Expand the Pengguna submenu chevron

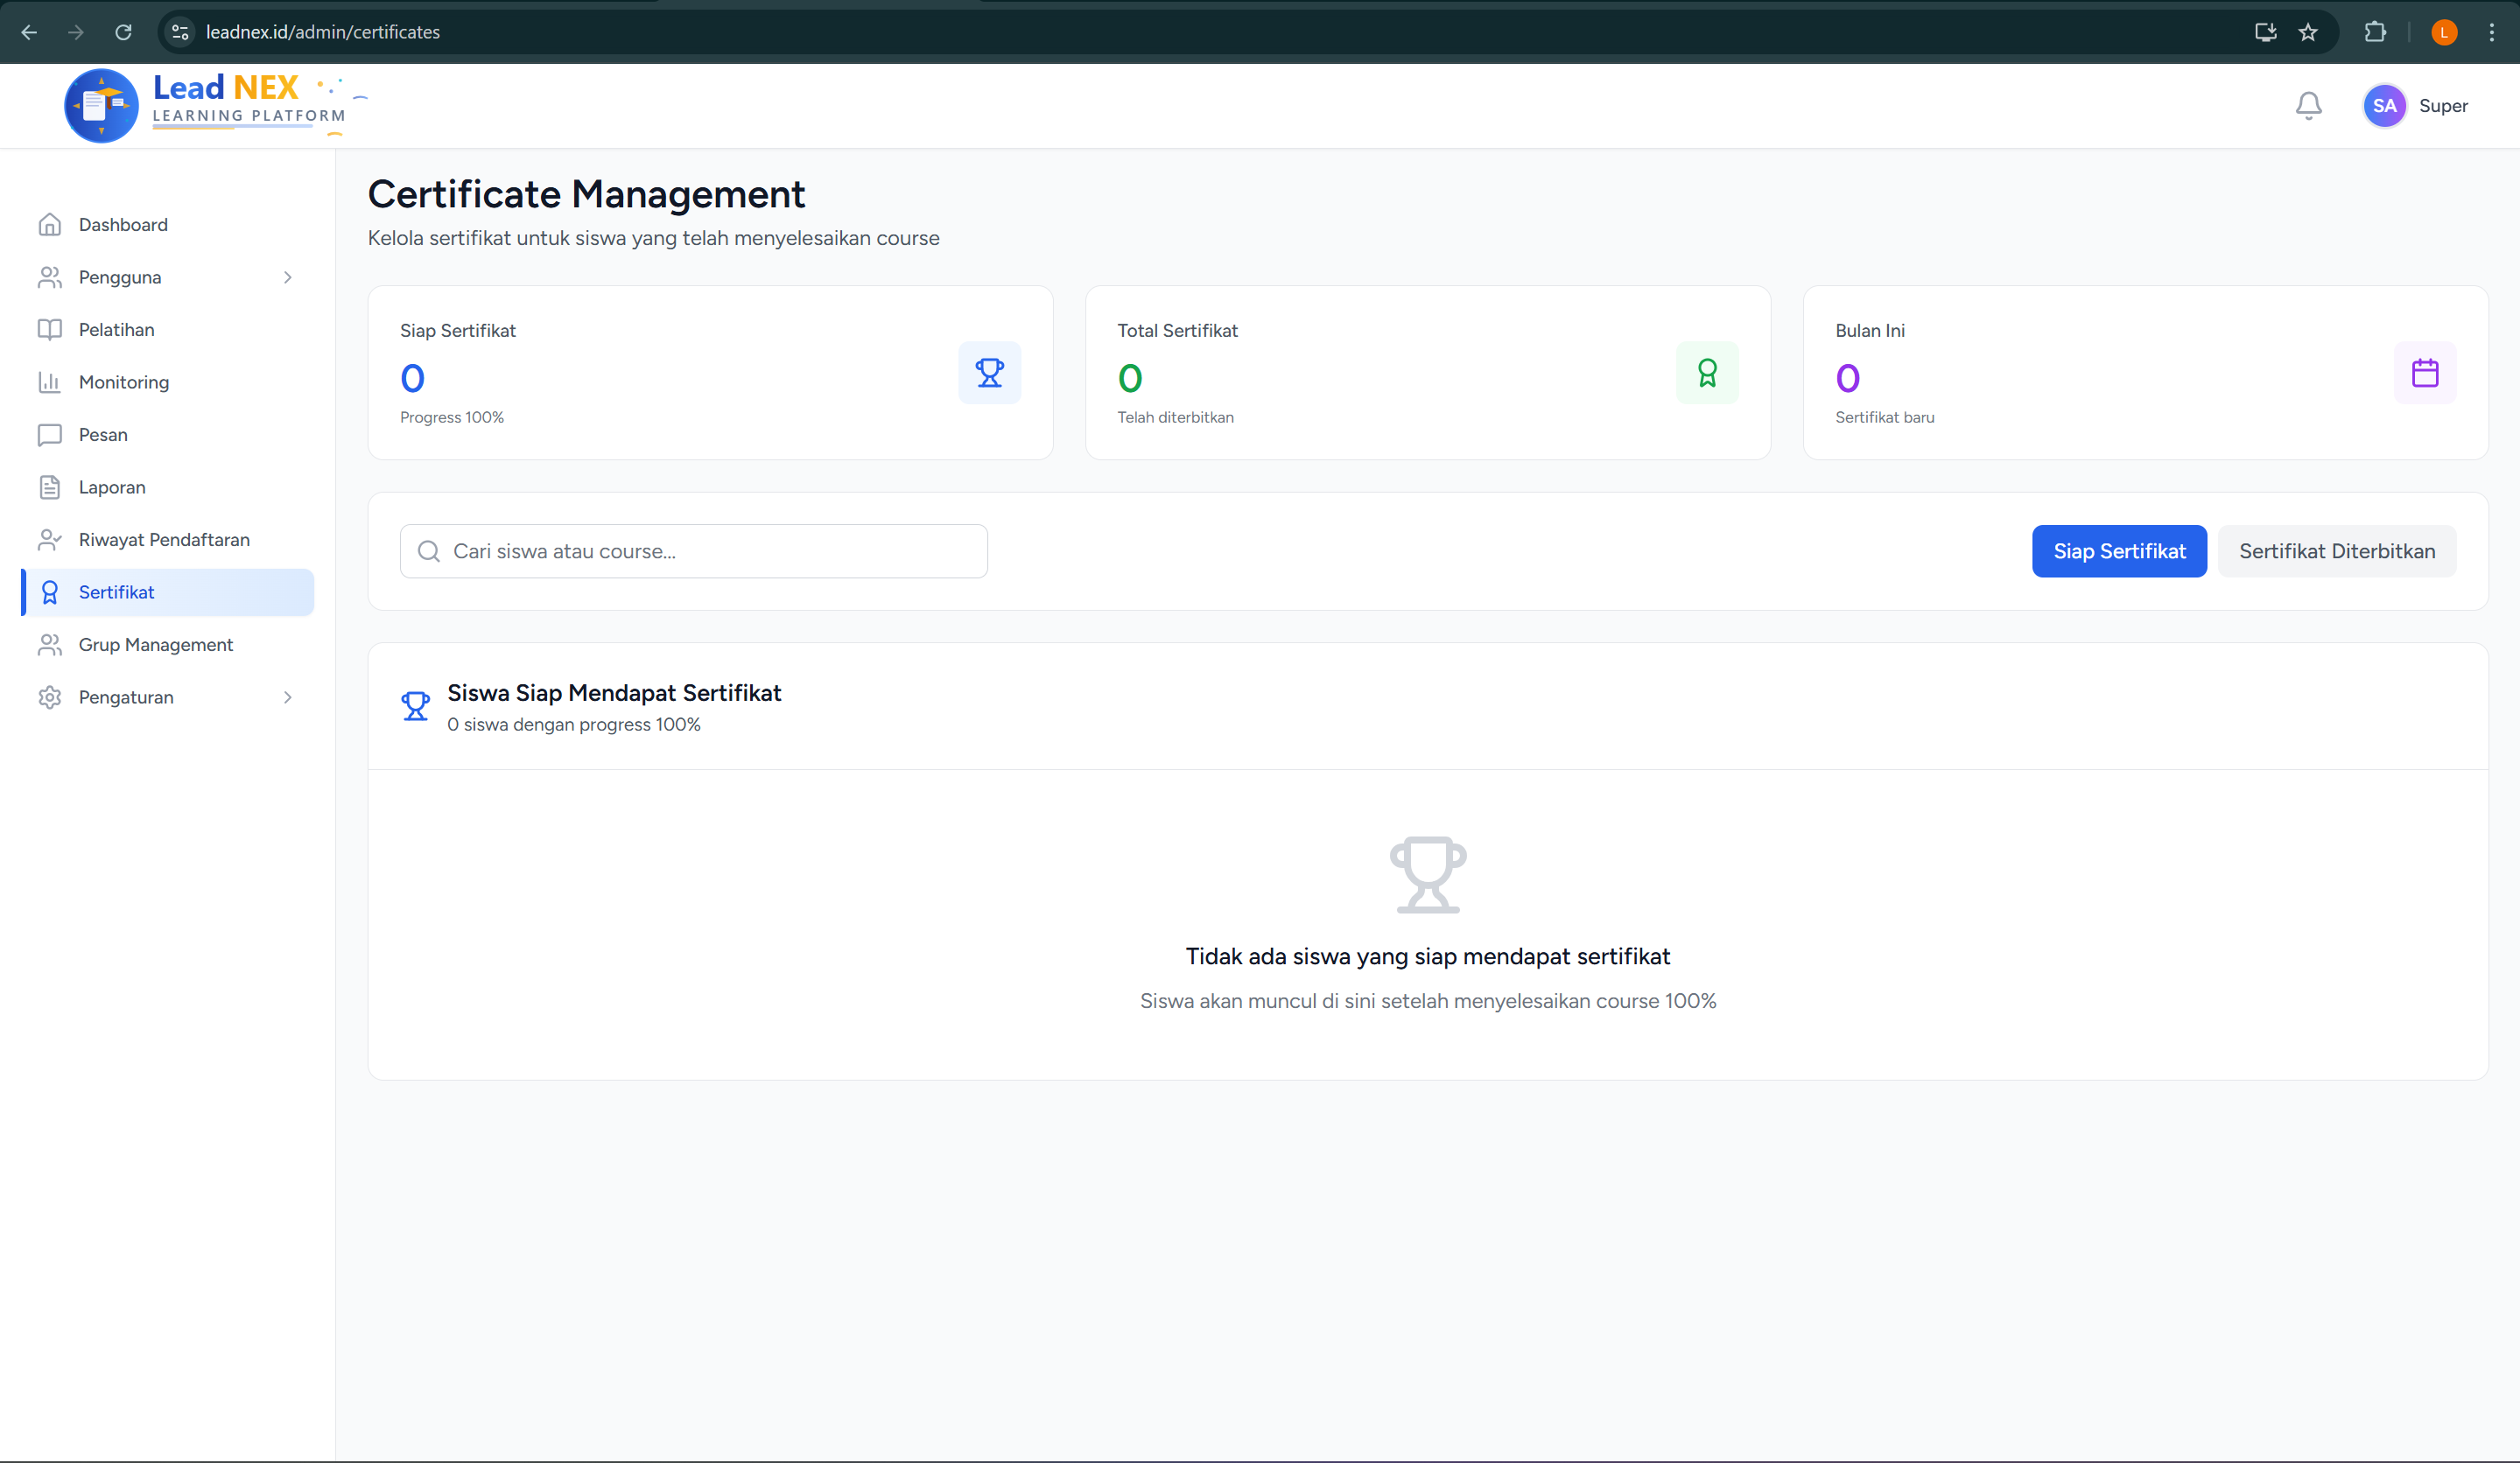(x=287, y=276)
